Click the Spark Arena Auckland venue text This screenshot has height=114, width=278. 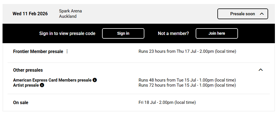tap(70, 14)
